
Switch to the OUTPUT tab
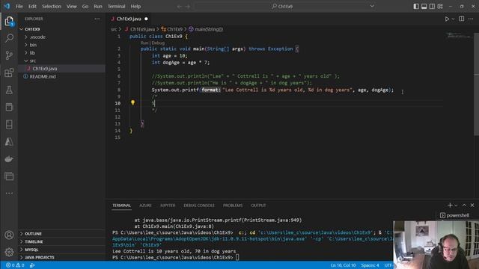[258, 205]
